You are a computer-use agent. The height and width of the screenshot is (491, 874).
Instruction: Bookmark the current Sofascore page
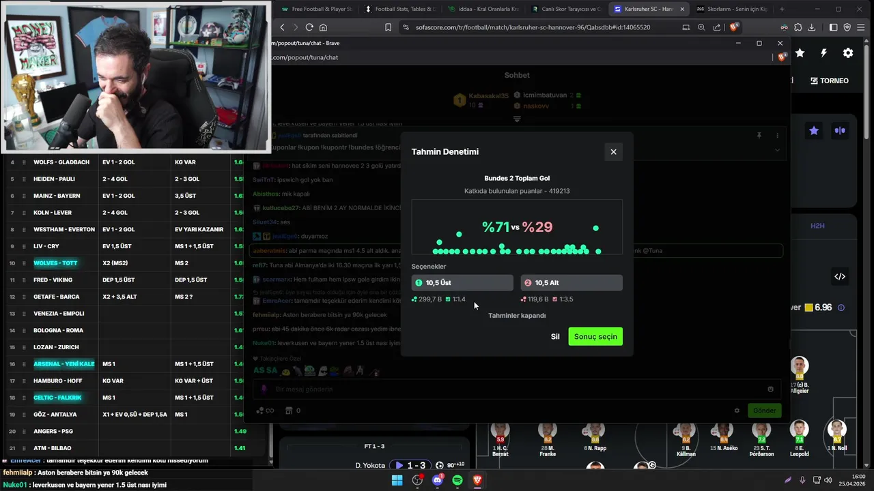(388, 27)
